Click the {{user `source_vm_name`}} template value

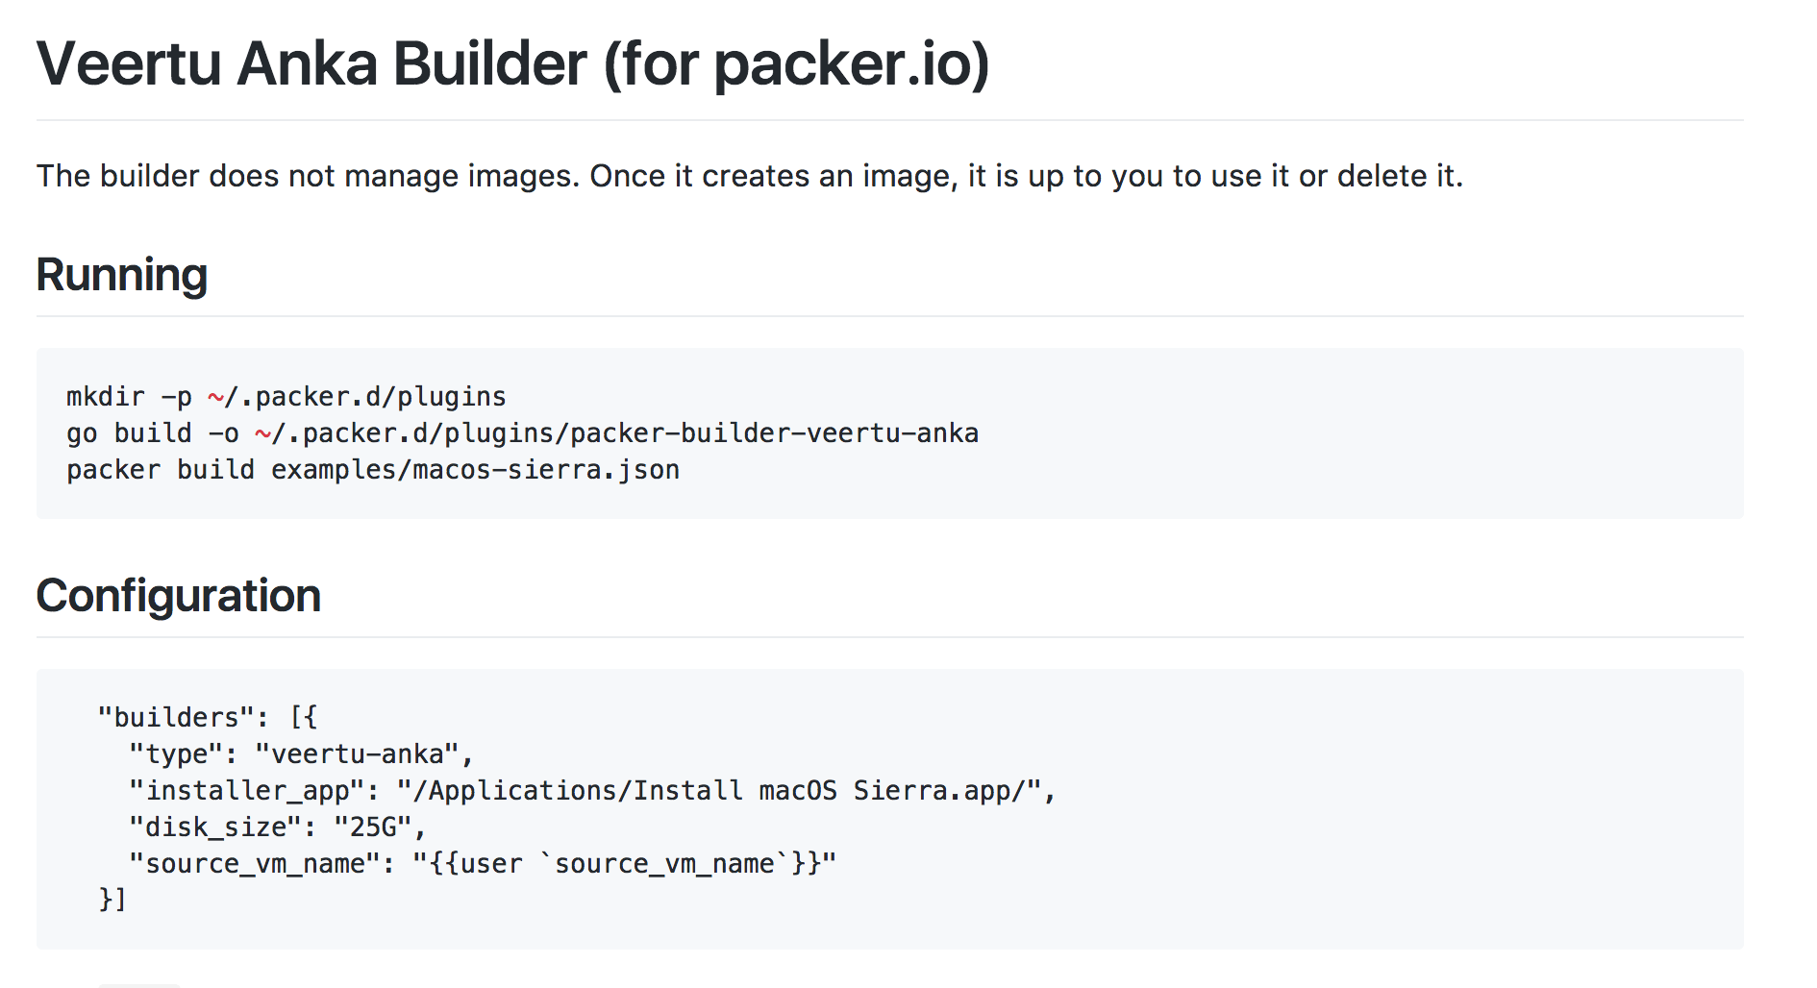pos(625,863)
